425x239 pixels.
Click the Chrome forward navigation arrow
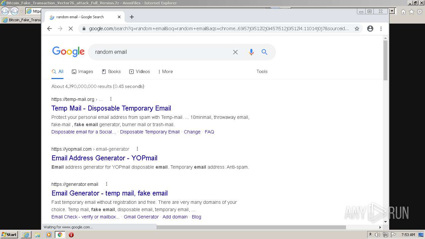60,29
